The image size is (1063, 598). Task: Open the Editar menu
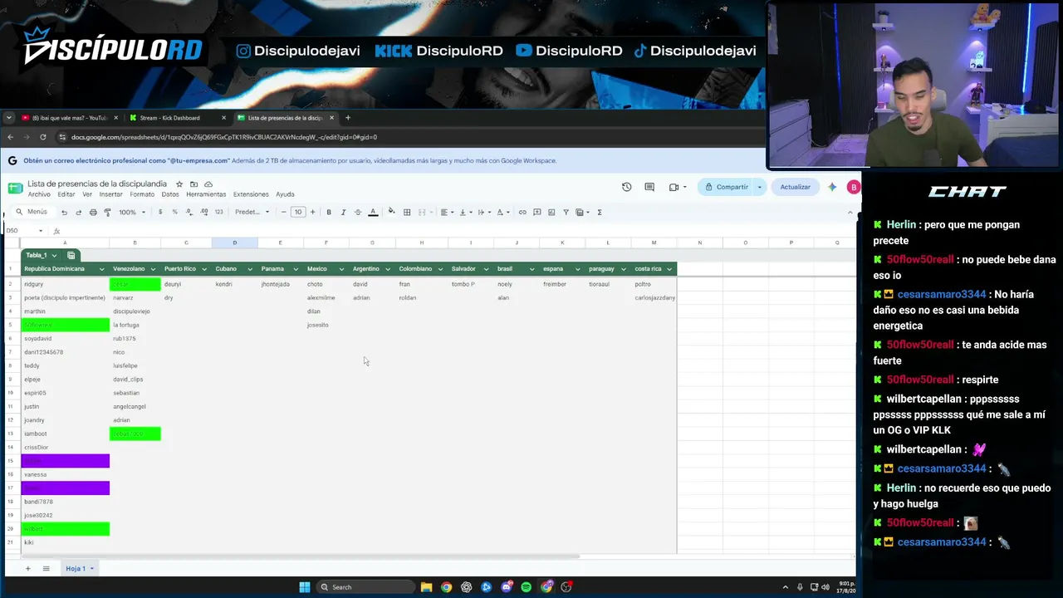(66, 194)
